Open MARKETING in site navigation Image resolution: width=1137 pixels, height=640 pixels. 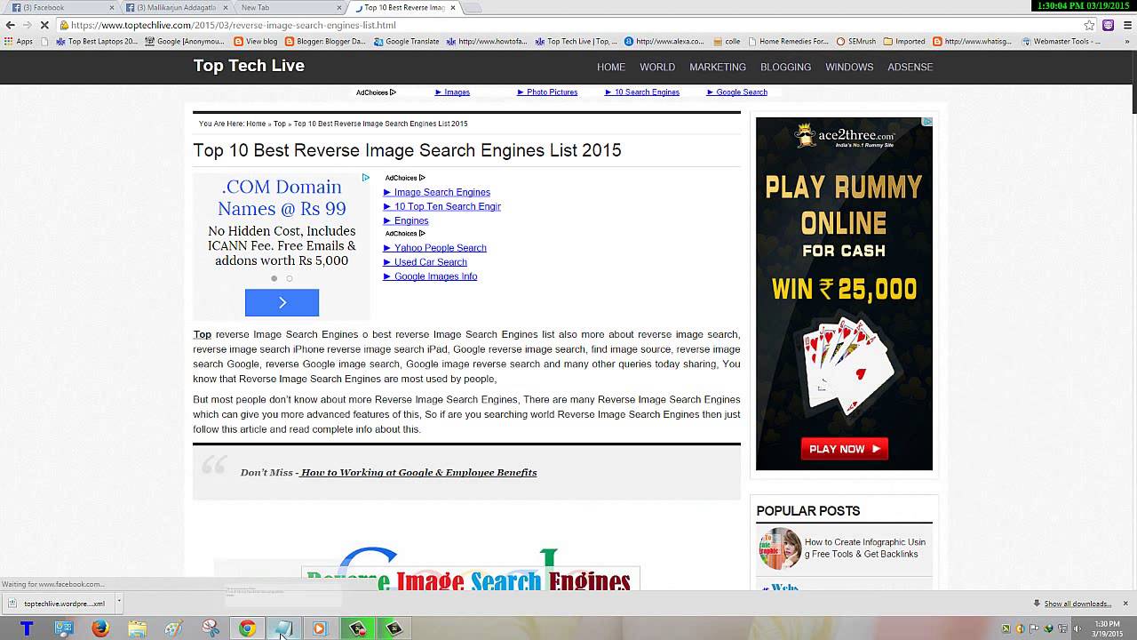tap(718, 67)
